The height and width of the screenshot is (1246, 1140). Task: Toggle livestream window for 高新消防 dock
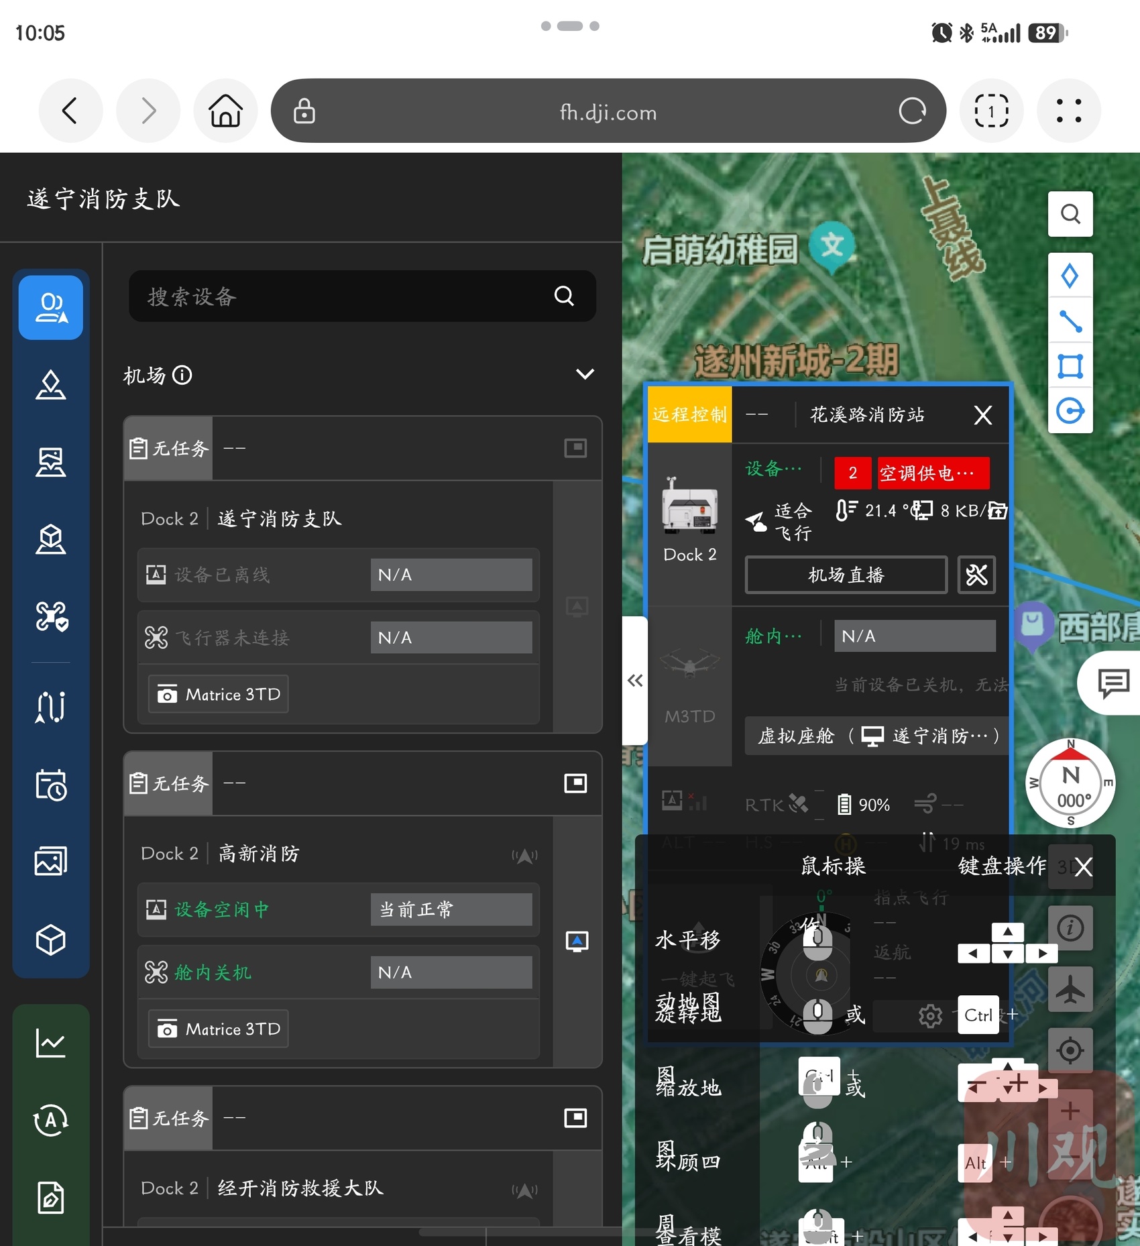coord(575,783)
